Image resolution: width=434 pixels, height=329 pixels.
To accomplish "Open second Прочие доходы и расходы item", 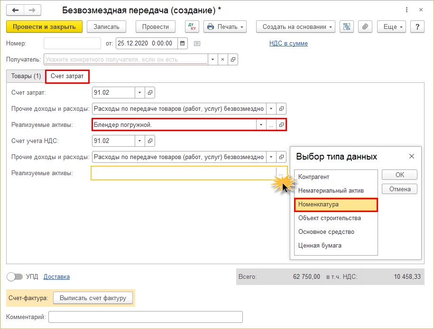I will tap(281, 157).
